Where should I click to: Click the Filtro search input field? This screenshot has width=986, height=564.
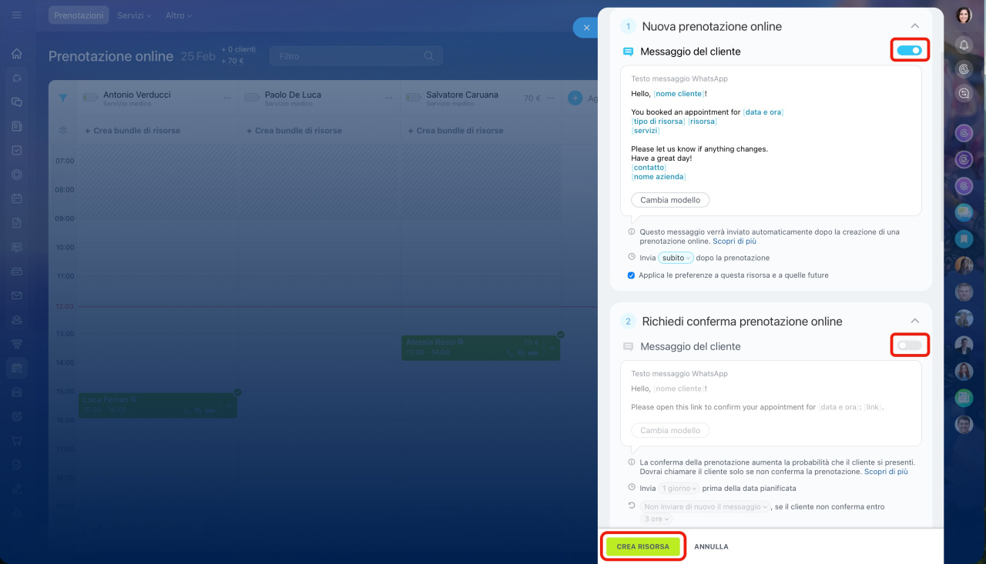[347, 56]
